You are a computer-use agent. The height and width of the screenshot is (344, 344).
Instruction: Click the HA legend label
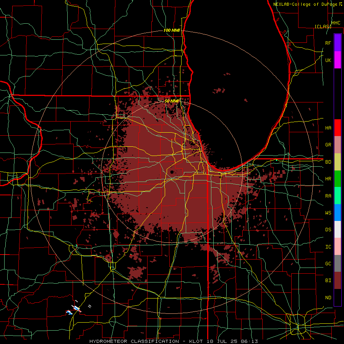[328, 128]
